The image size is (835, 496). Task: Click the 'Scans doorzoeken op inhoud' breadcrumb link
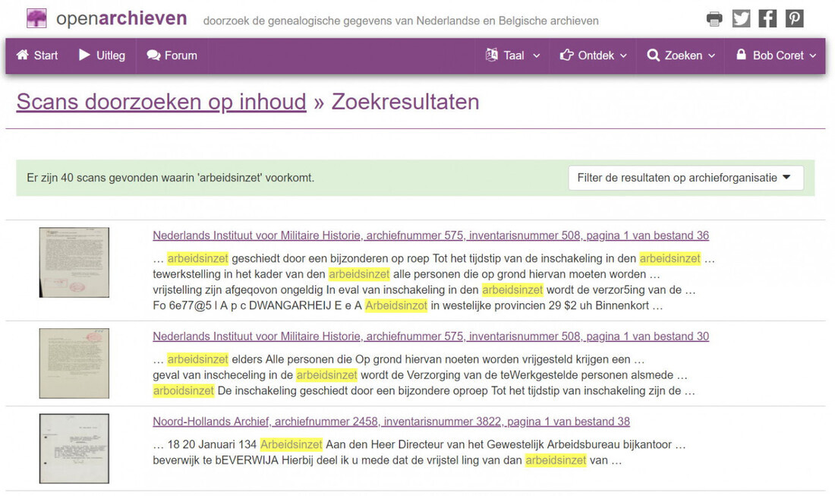[162, 102]
